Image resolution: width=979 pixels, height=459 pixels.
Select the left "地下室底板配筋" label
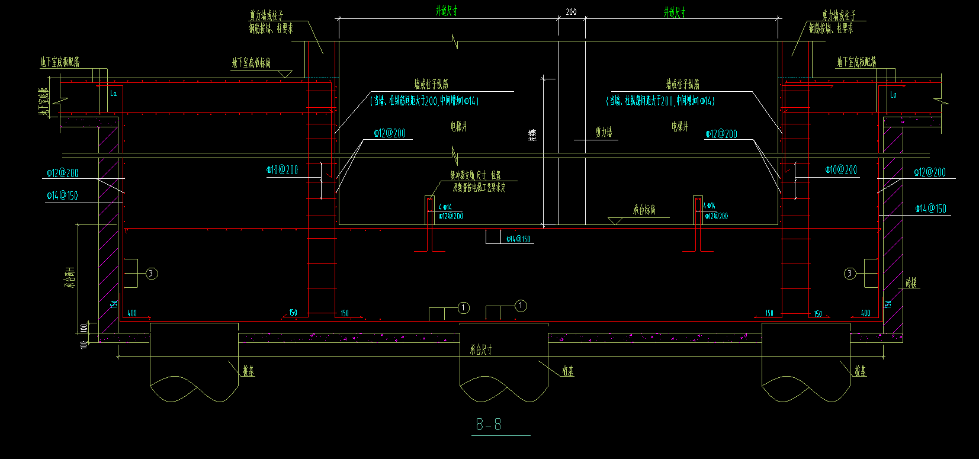(60, 62)
